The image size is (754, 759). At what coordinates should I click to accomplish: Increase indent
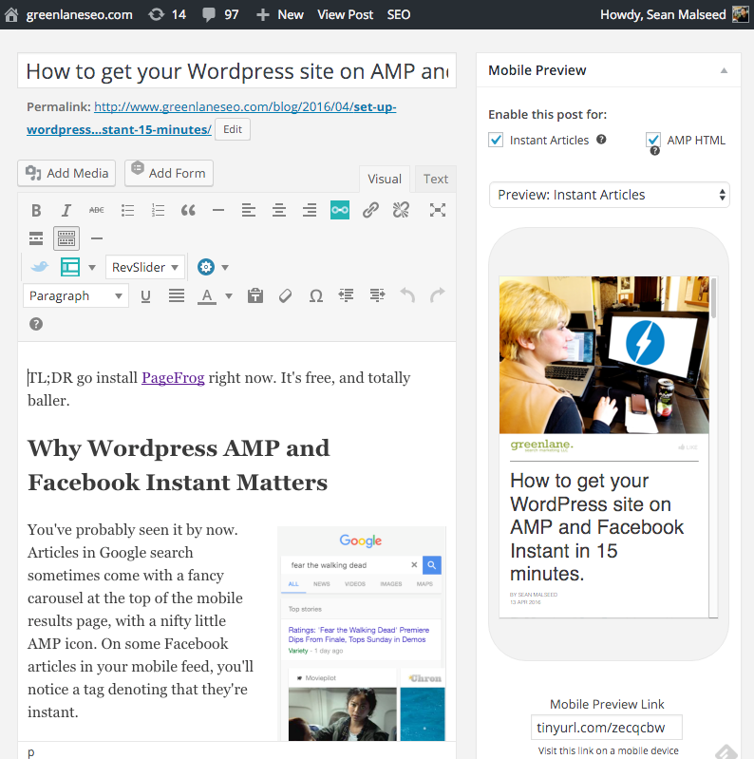click(377, 295)
